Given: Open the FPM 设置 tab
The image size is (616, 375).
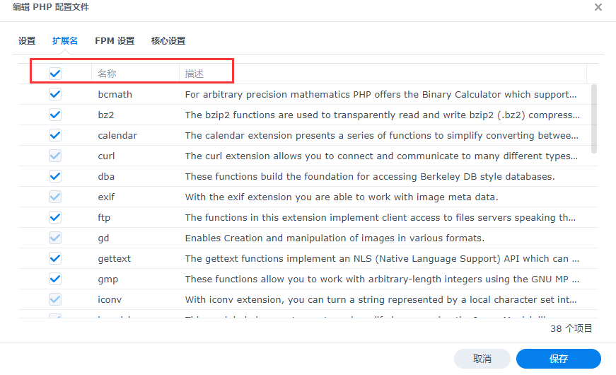Looking at the screenshot, I should 115,41.
